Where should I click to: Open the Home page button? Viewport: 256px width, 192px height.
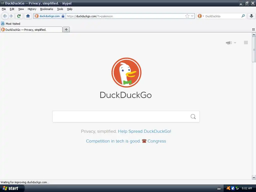click(28, 16)
